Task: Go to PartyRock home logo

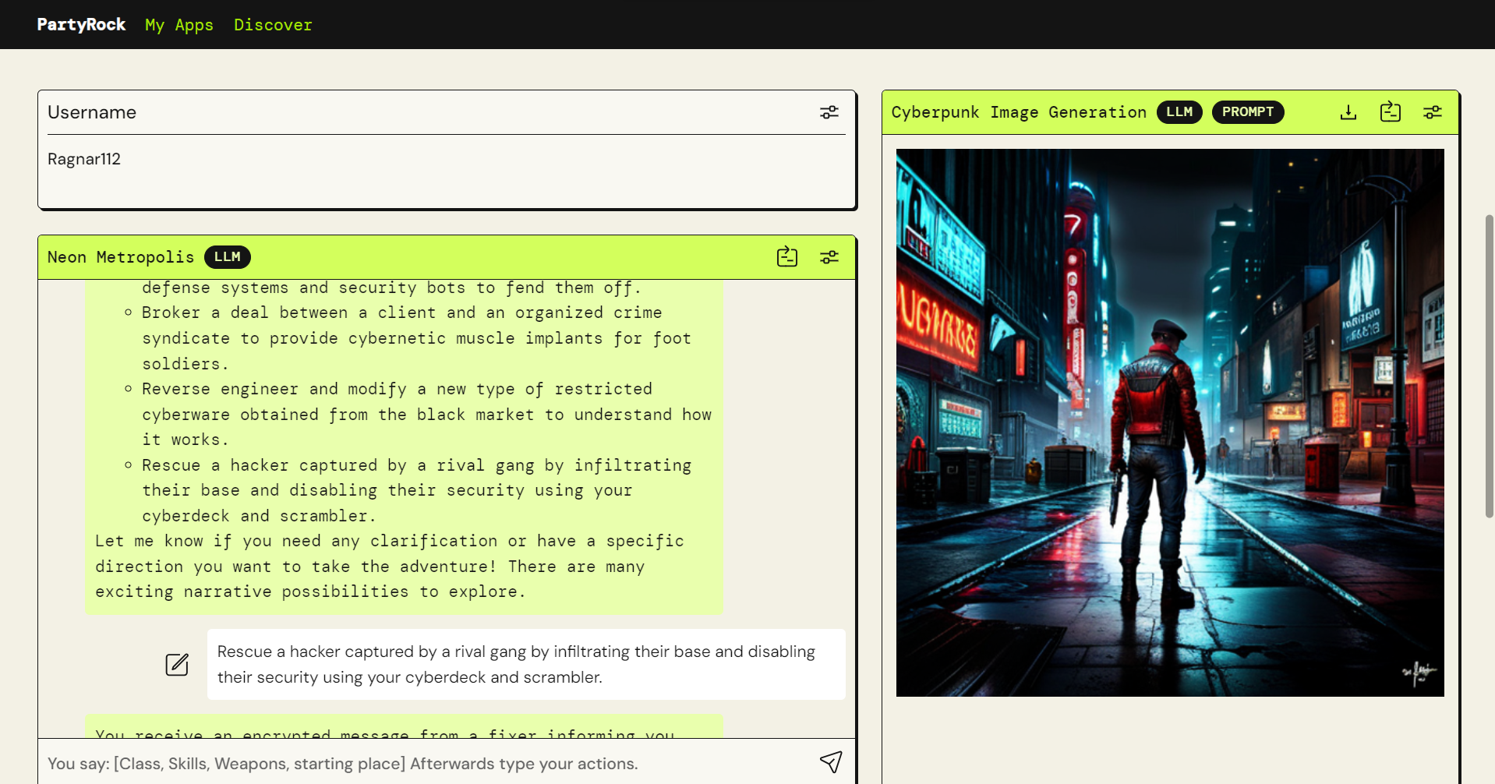Action: coord(81,24)
